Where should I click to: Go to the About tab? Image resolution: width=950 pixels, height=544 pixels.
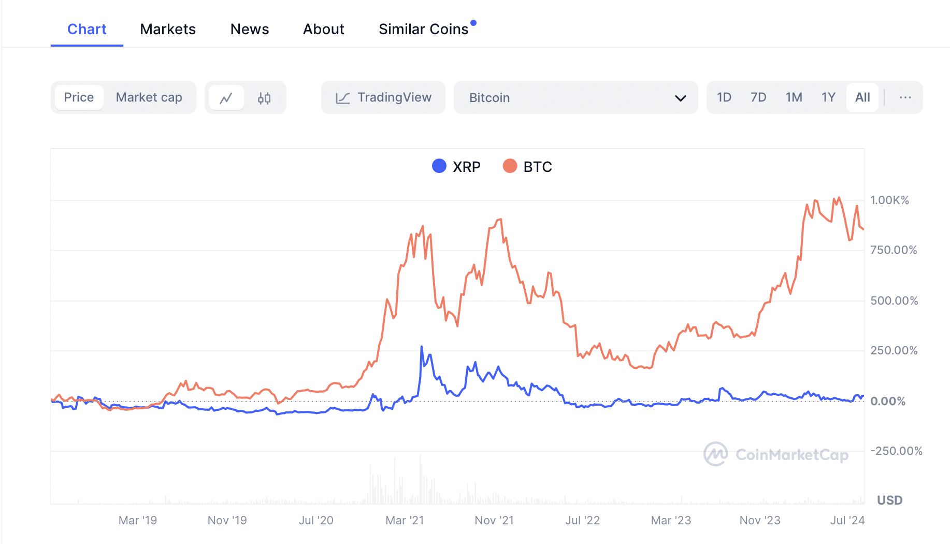tap(324, 29)
